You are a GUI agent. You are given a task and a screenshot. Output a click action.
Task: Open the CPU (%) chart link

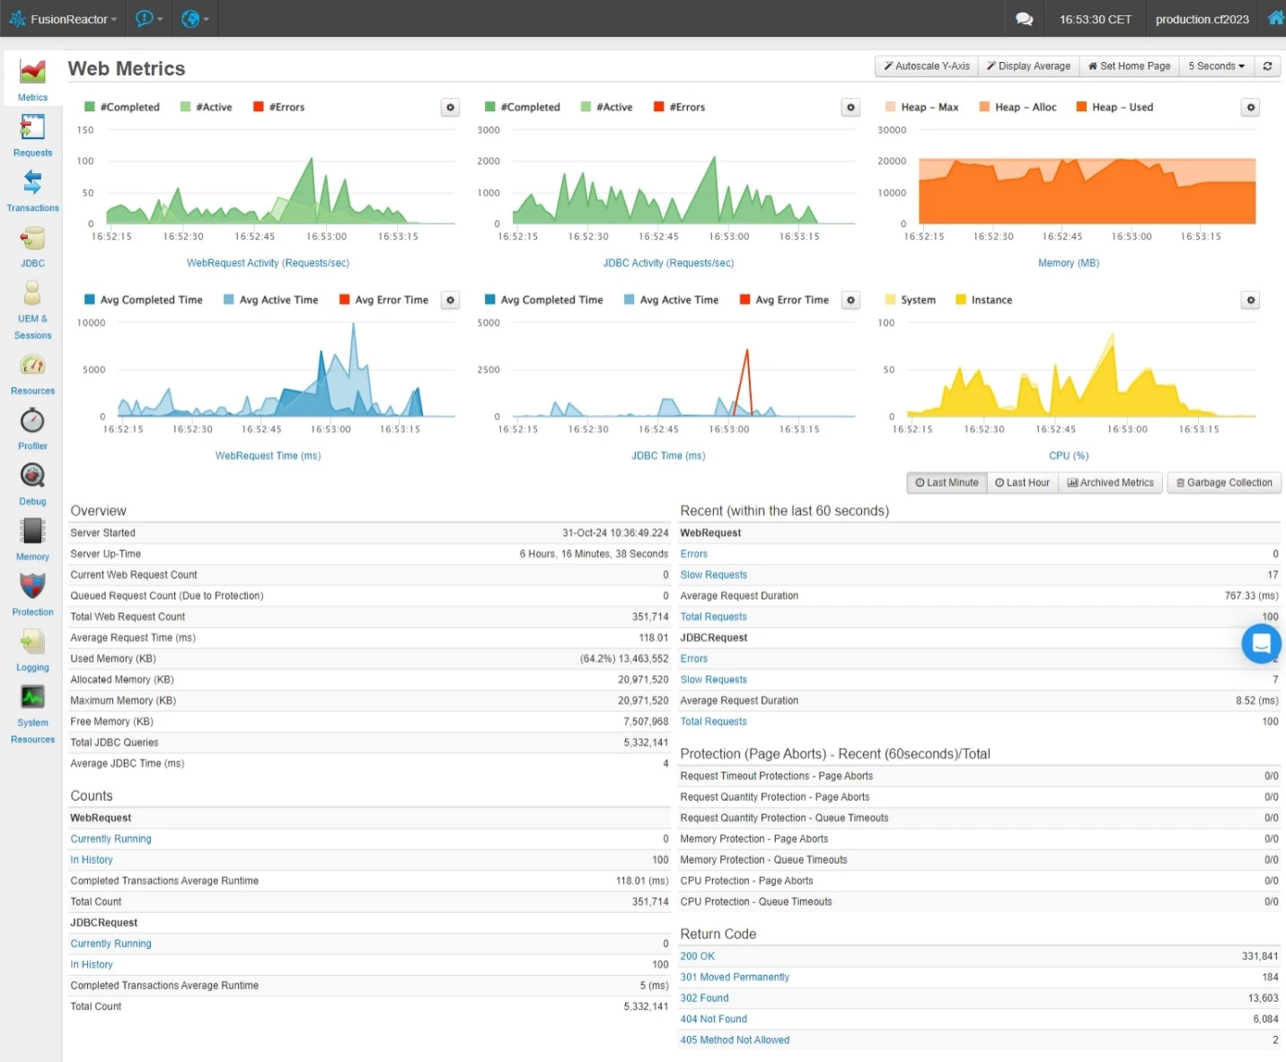coord(1069,456)
